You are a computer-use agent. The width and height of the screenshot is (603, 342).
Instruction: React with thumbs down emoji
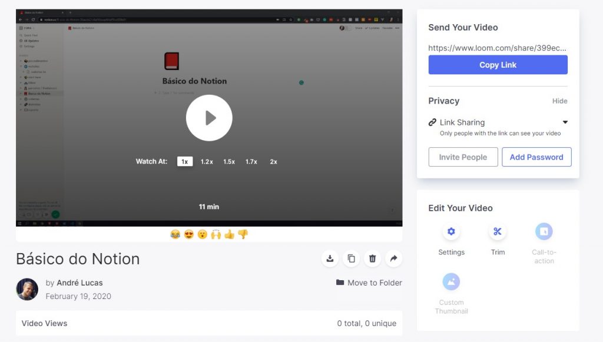click(243, 234)
